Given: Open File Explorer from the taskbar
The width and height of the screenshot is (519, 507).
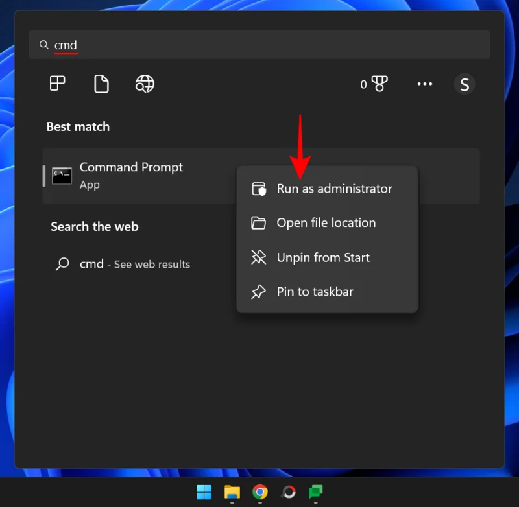Looking at the screenshot, I should click(x=231, y=492).
